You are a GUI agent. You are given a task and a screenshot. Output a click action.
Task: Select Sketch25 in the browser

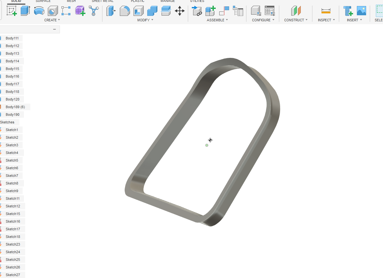point(13,260)
